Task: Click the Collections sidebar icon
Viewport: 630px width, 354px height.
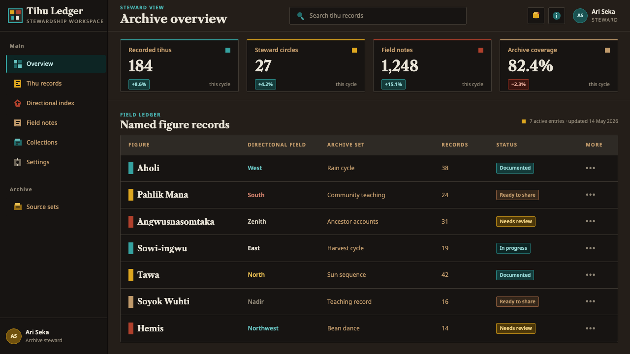Action: pos(18,143)
